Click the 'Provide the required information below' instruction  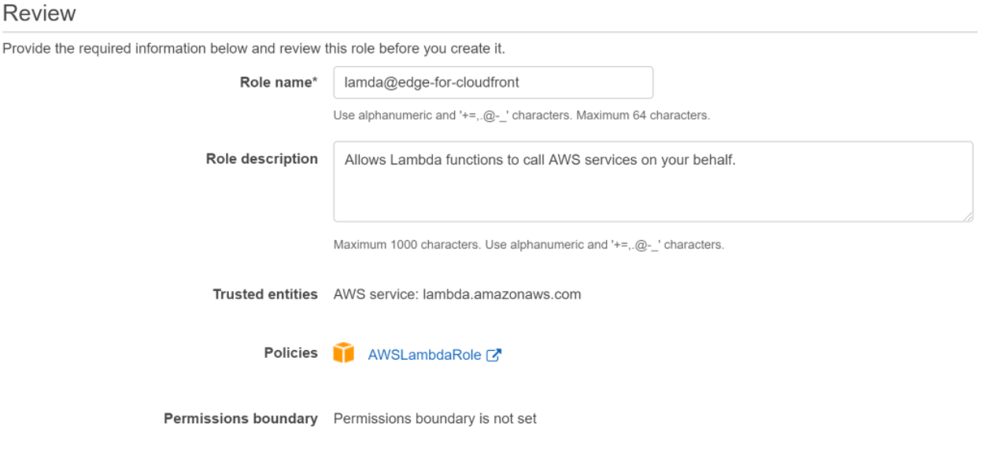(253, 49)
